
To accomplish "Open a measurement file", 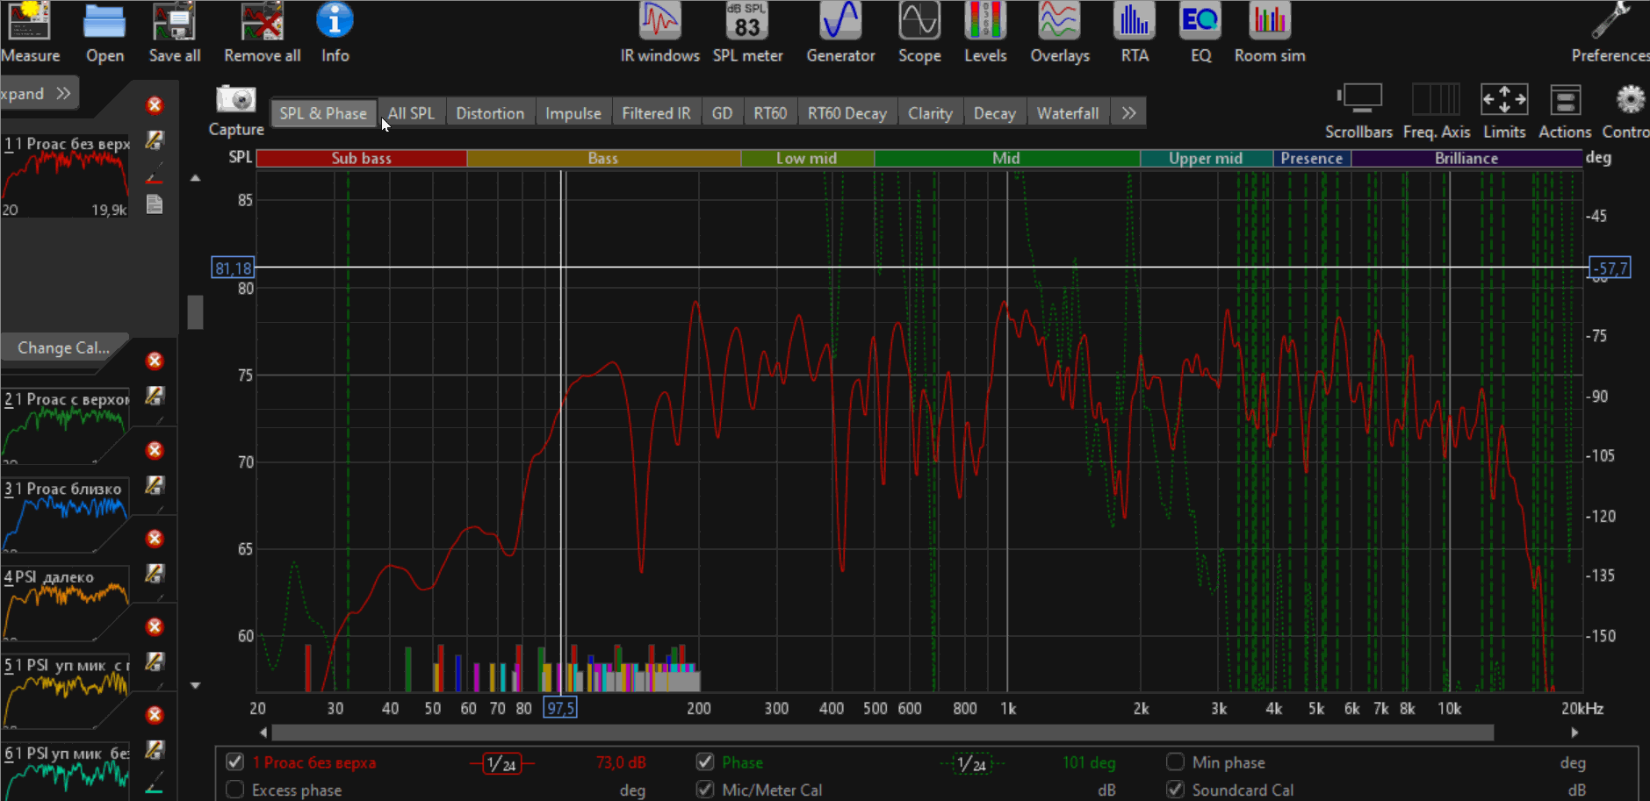I will point(104,33).
